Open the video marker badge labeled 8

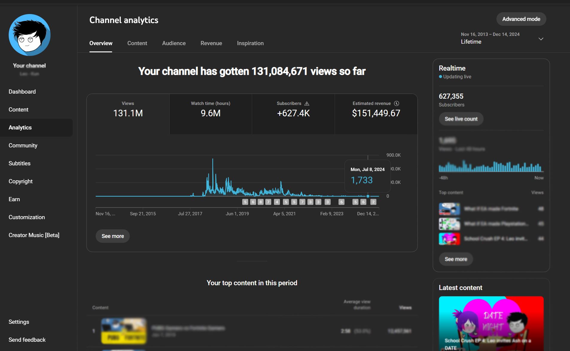[x=260, y=202]
